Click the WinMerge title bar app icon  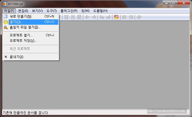pos(4,4)
